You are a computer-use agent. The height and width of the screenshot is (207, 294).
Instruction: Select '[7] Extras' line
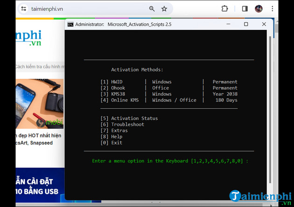click(114, 131)
